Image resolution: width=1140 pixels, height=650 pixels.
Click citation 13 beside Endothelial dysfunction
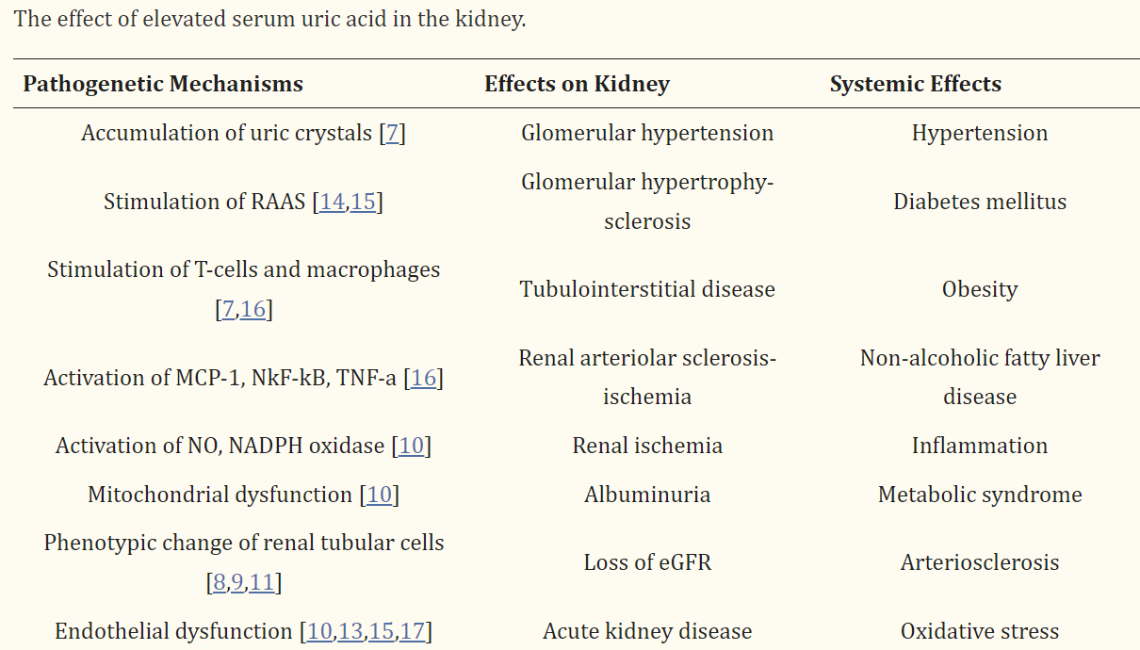tap(350, 631)
